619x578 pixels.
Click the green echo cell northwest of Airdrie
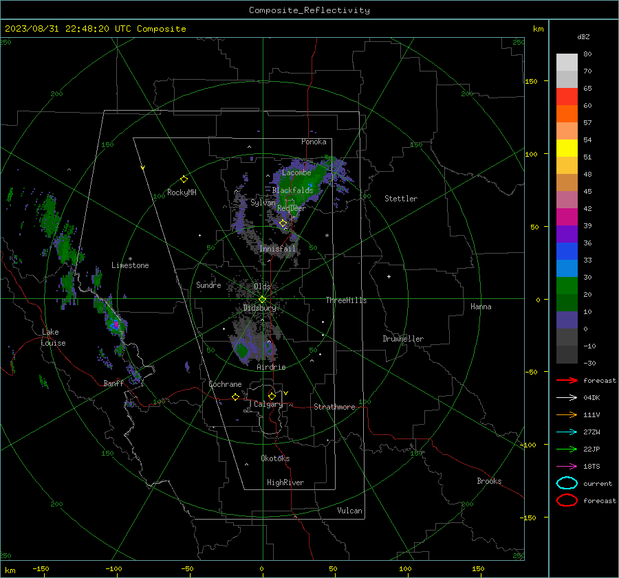[x=241, y=350]
